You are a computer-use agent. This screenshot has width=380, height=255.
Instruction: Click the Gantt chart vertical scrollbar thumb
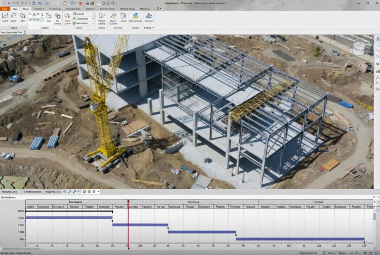pyautogui.click(x=375, y=216)
